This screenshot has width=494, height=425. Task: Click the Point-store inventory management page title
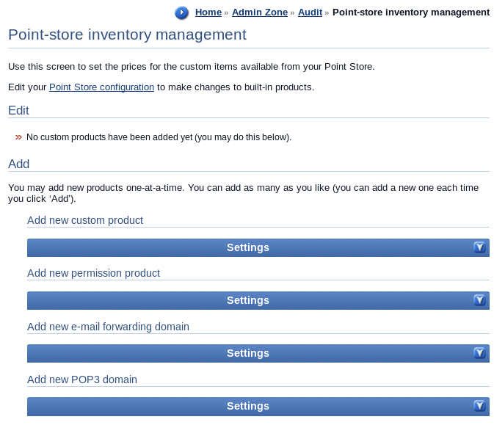(127, 34)
